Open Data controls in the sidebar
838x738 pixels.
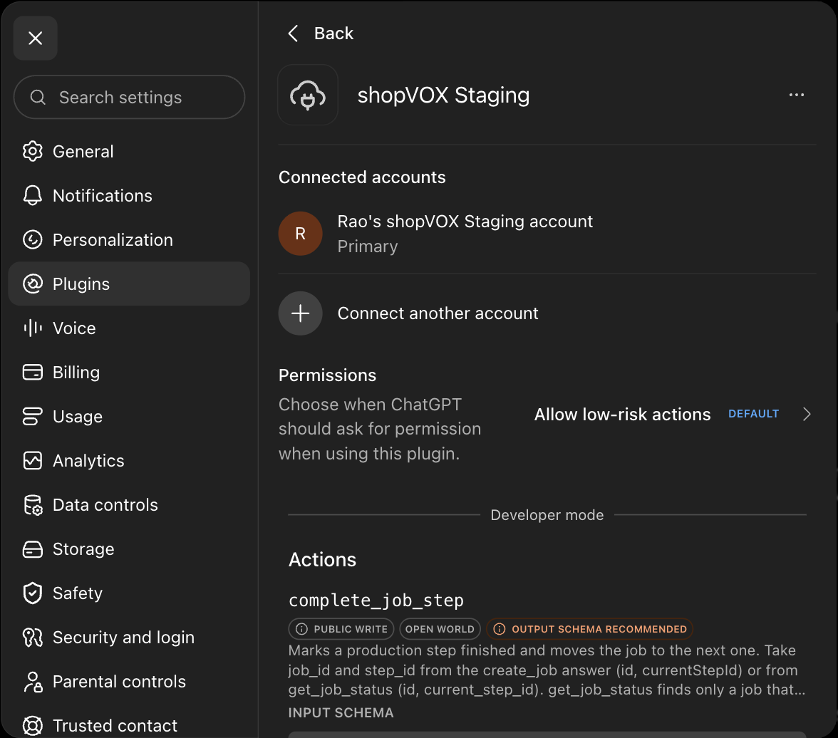tap(129, 505)
